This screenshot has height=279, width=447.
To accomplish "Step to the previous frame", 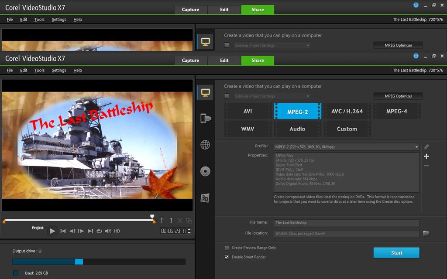I will pos(72,231).
